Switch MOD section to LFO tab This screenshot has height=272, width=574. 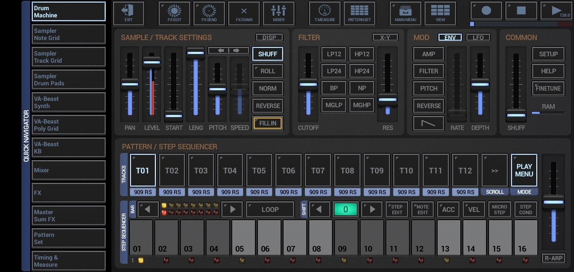pos(478,37)
